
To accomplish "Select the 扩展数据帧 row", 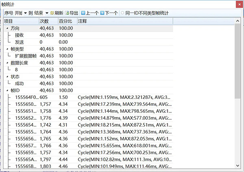I will (26, 56).
